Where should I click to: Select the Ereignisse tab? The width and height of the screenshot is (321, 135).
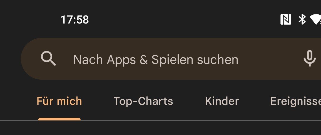coord(296,102)
